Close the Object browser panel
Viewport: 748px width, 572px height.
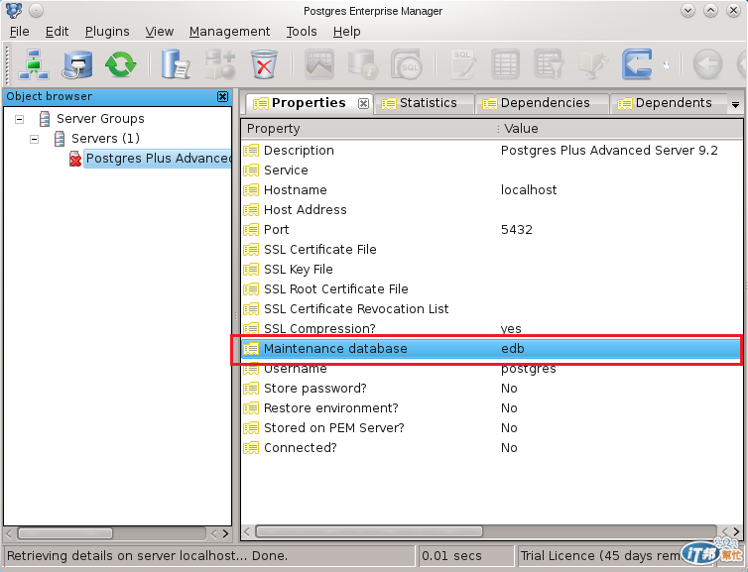point(222,97)
